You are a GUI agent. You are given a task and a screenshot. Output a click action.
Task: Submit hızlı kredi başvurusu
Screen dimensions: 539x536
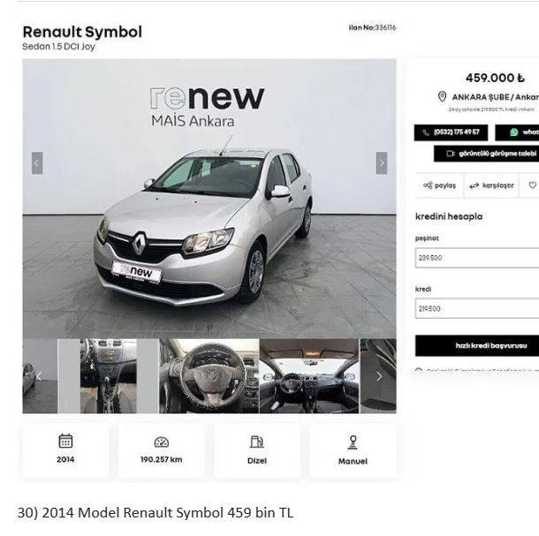[x=477, y=345]
